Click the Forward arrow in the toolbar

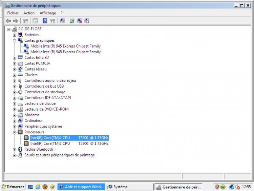click(16, 21)
